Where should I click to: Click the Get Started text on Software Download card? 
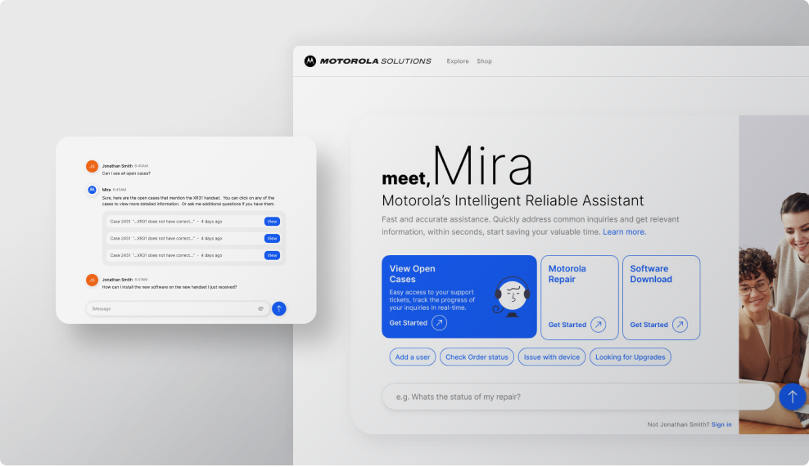649,325
